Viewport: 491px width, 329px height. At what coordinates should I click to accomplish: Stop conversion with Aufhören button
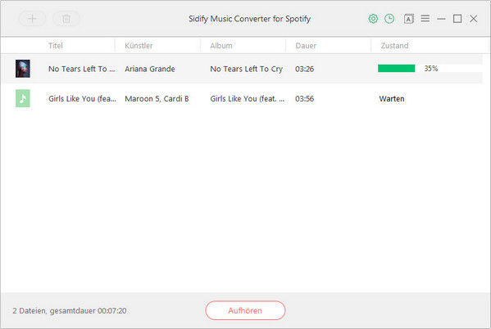point(245,310)
